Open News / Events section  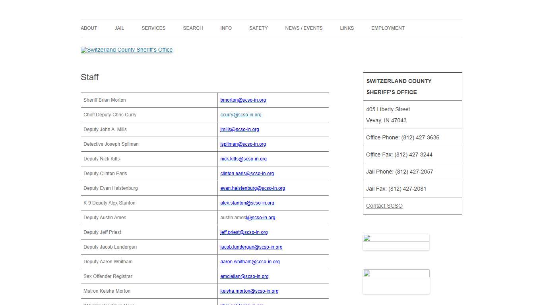(x=304, y=28)
